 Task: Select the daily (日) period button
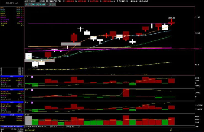[47, 4]
